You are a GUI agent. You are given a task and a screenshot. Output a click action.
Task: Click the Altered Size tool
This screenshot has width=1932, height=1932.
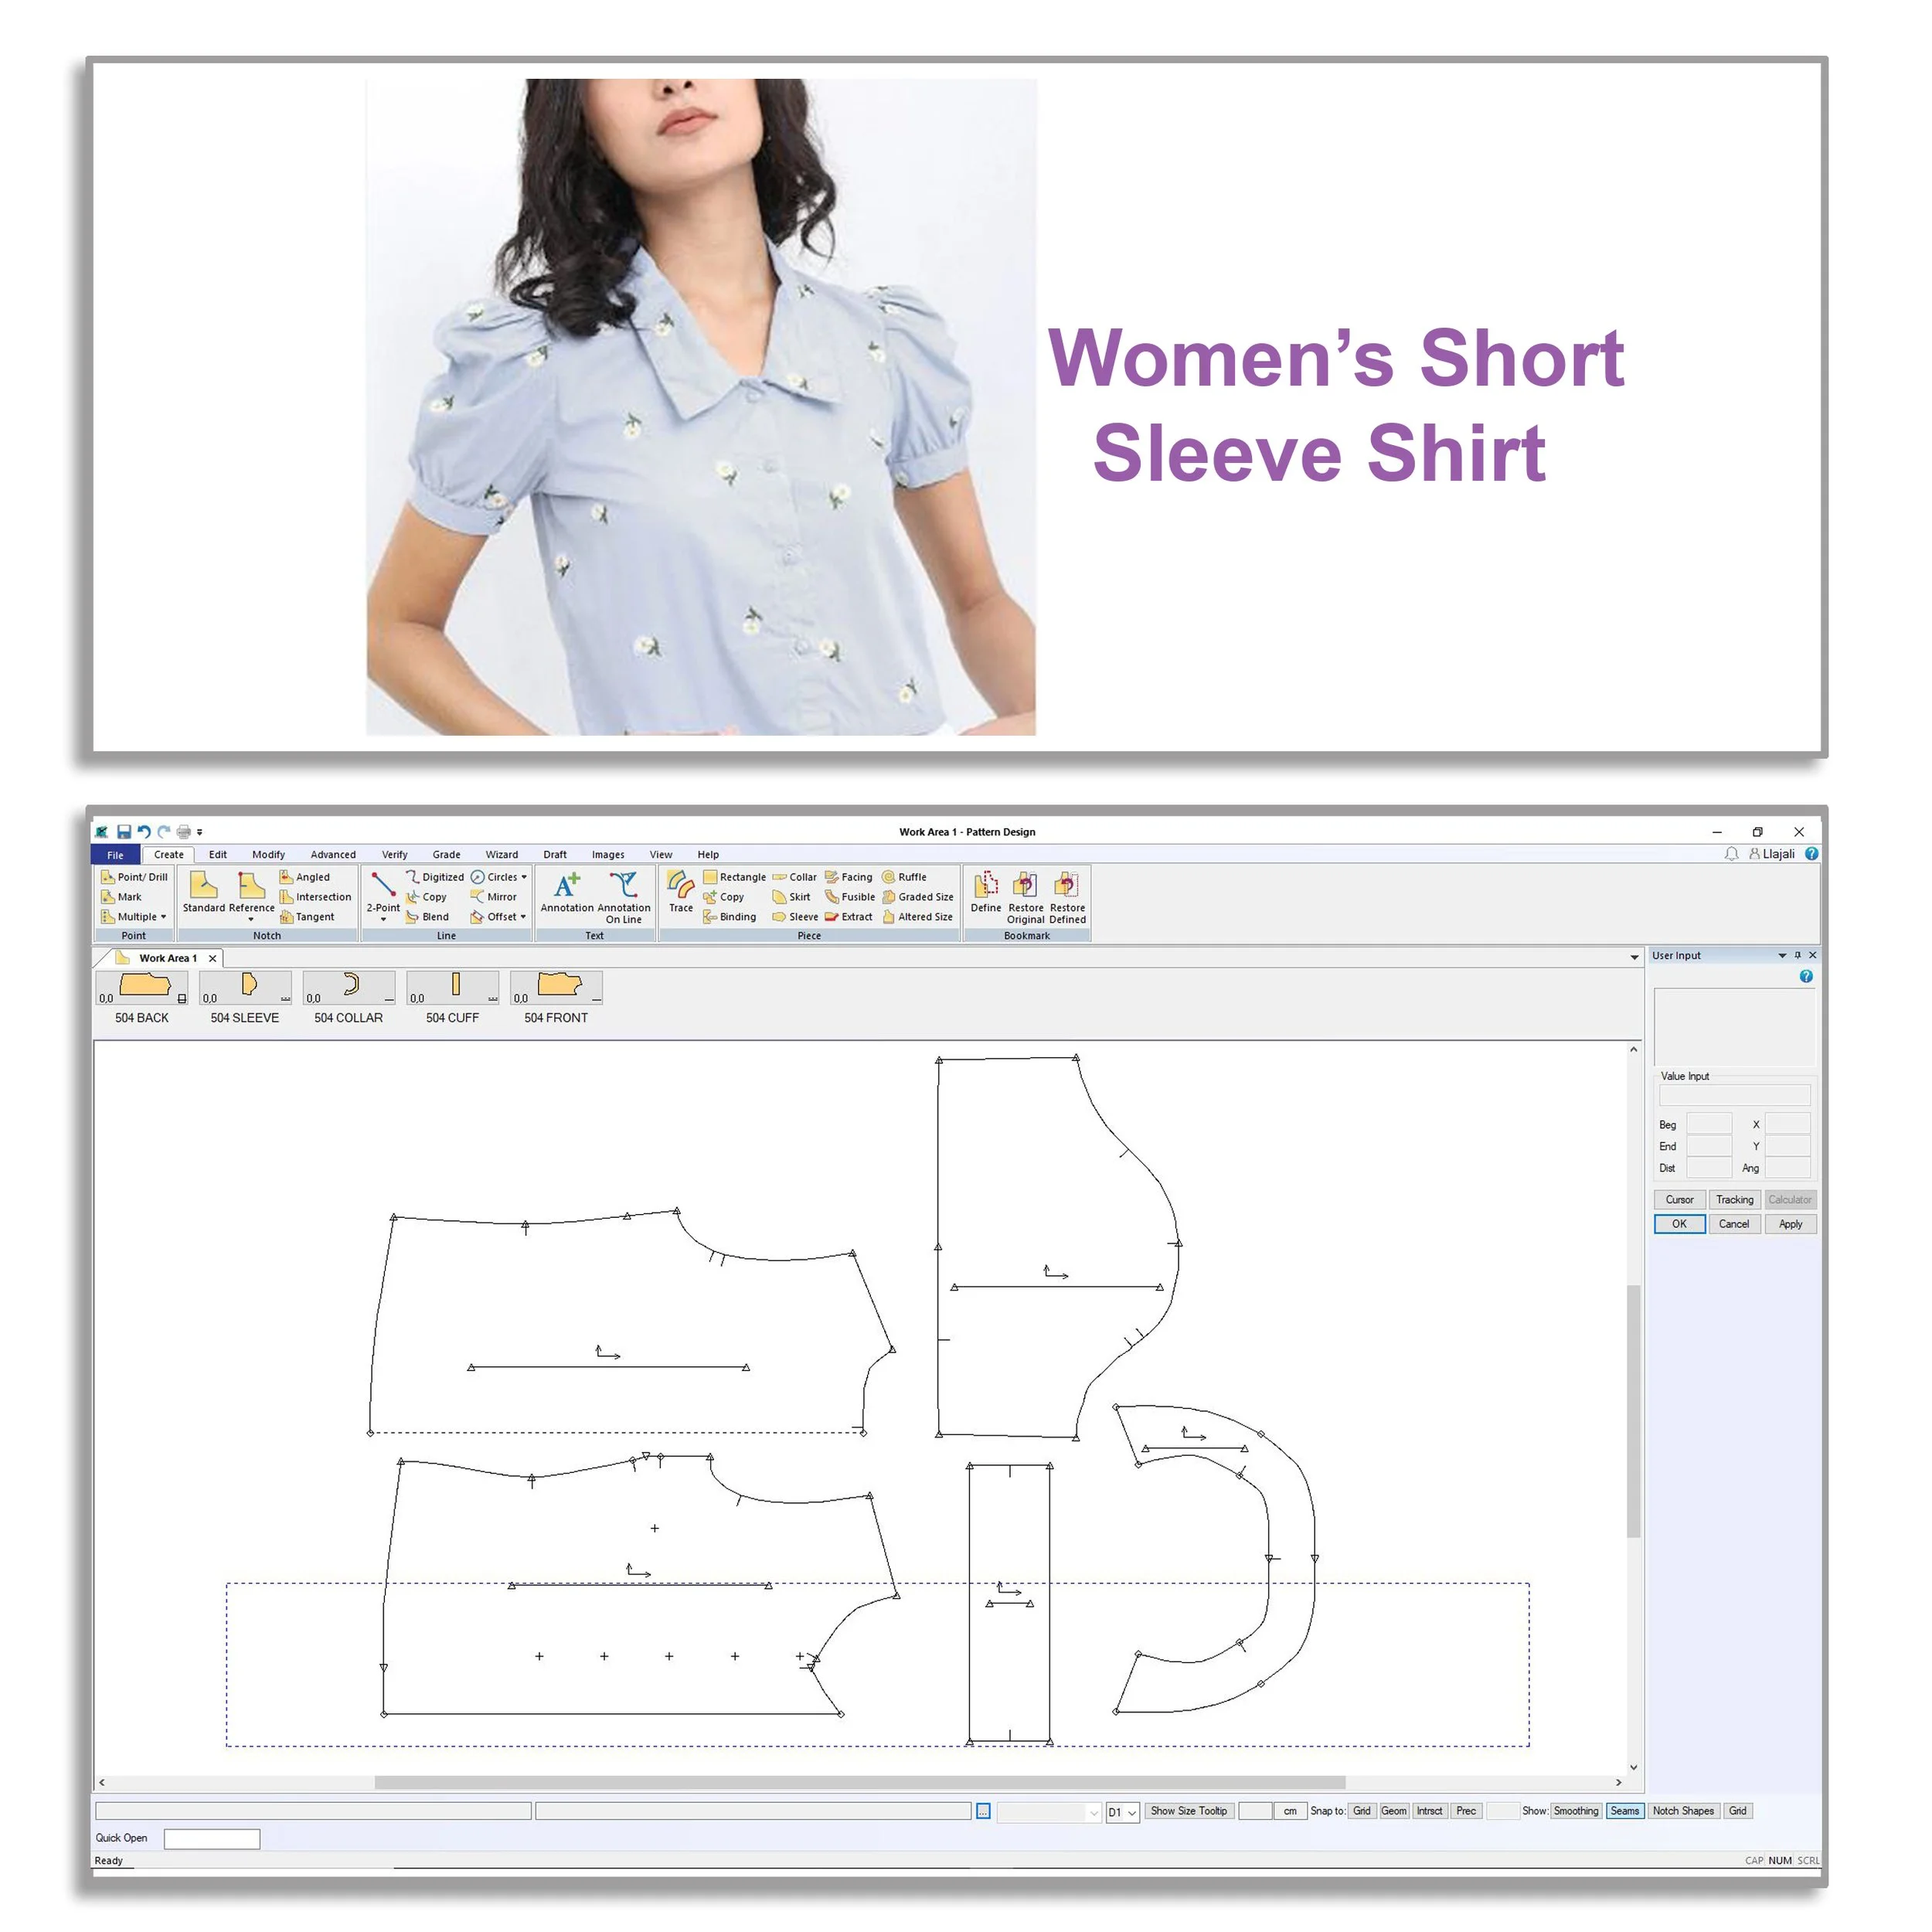(917, 917)
